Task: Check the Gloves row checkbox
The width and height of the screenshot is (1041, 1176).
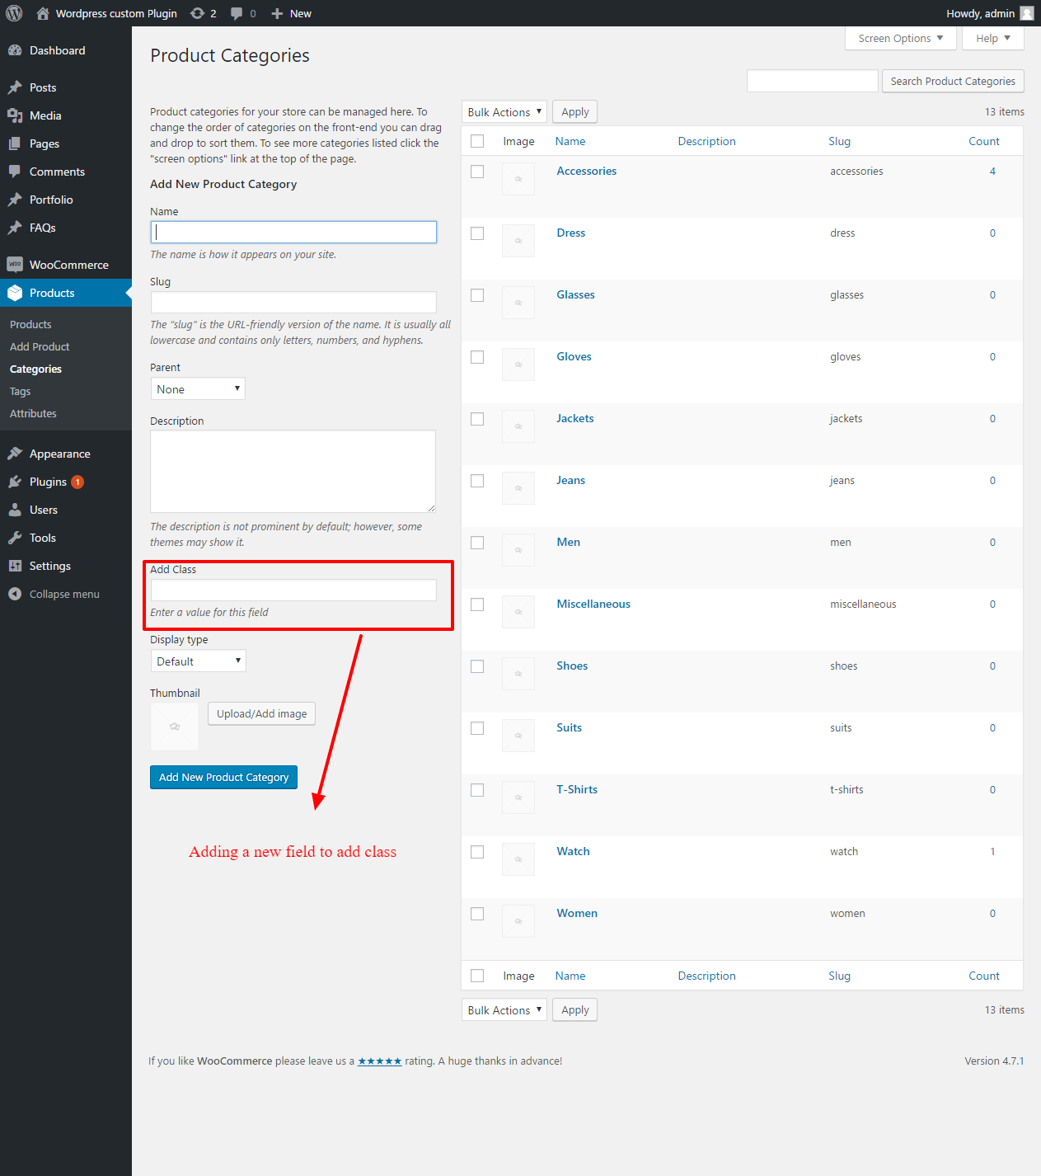Action: click(x=477, y=357)
